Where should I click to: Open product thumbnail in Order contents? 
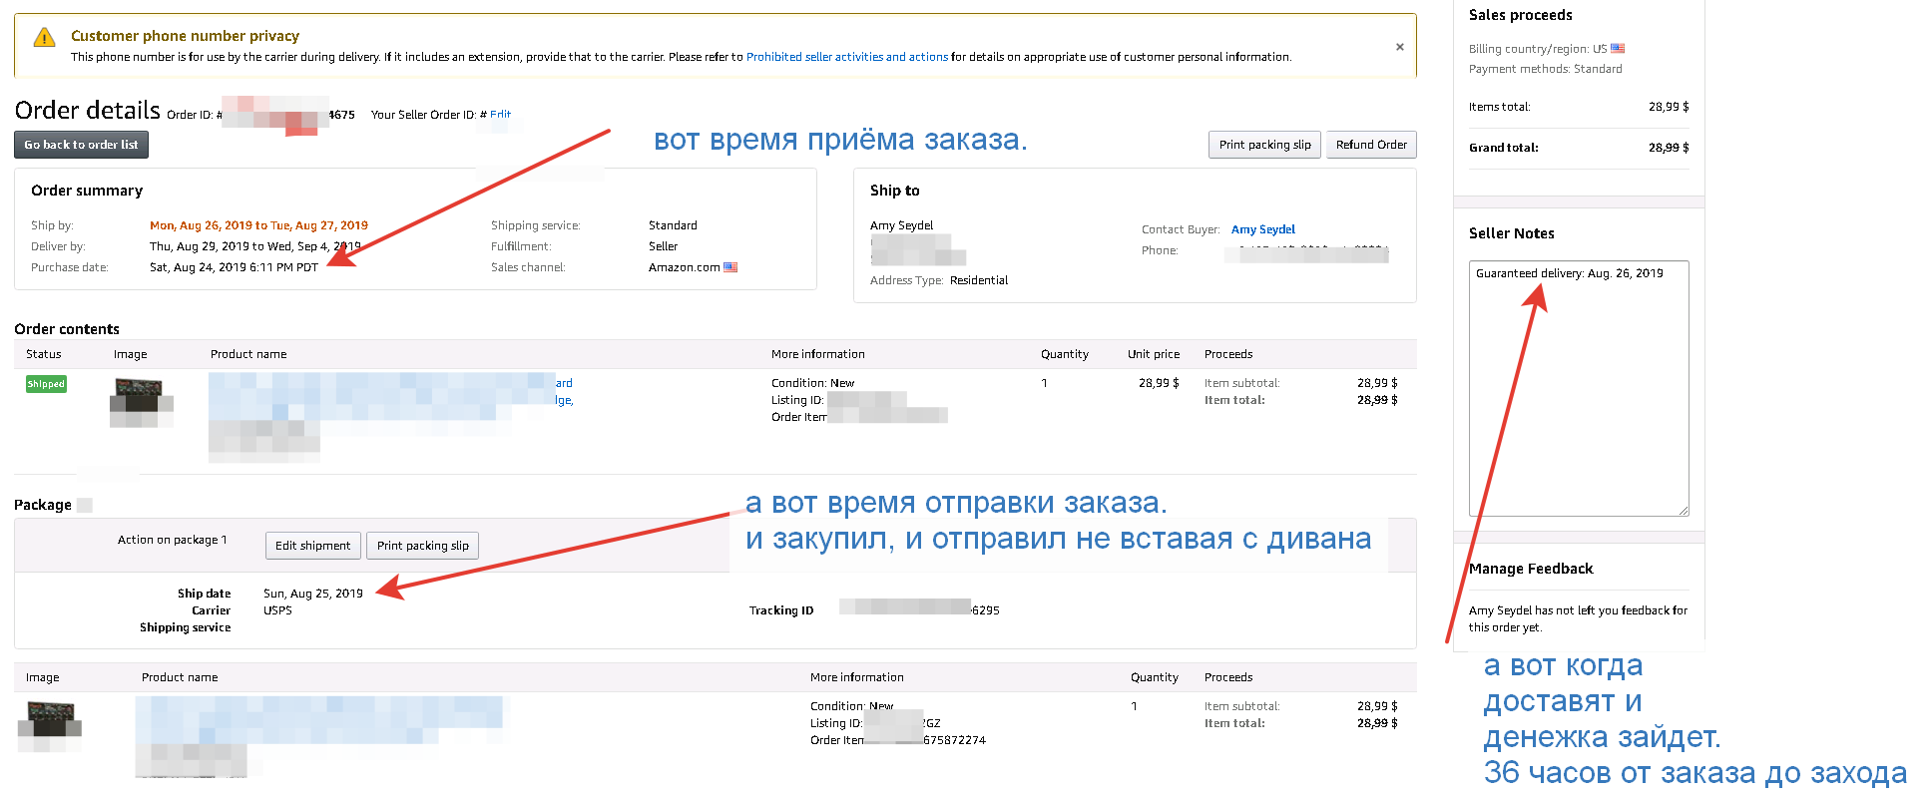coord(140,401)
